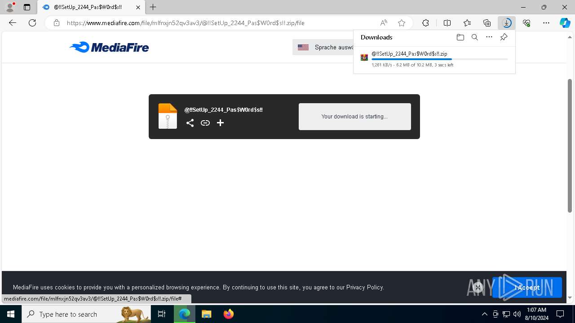Open File Explorer from taskbar

coord(207,314)
